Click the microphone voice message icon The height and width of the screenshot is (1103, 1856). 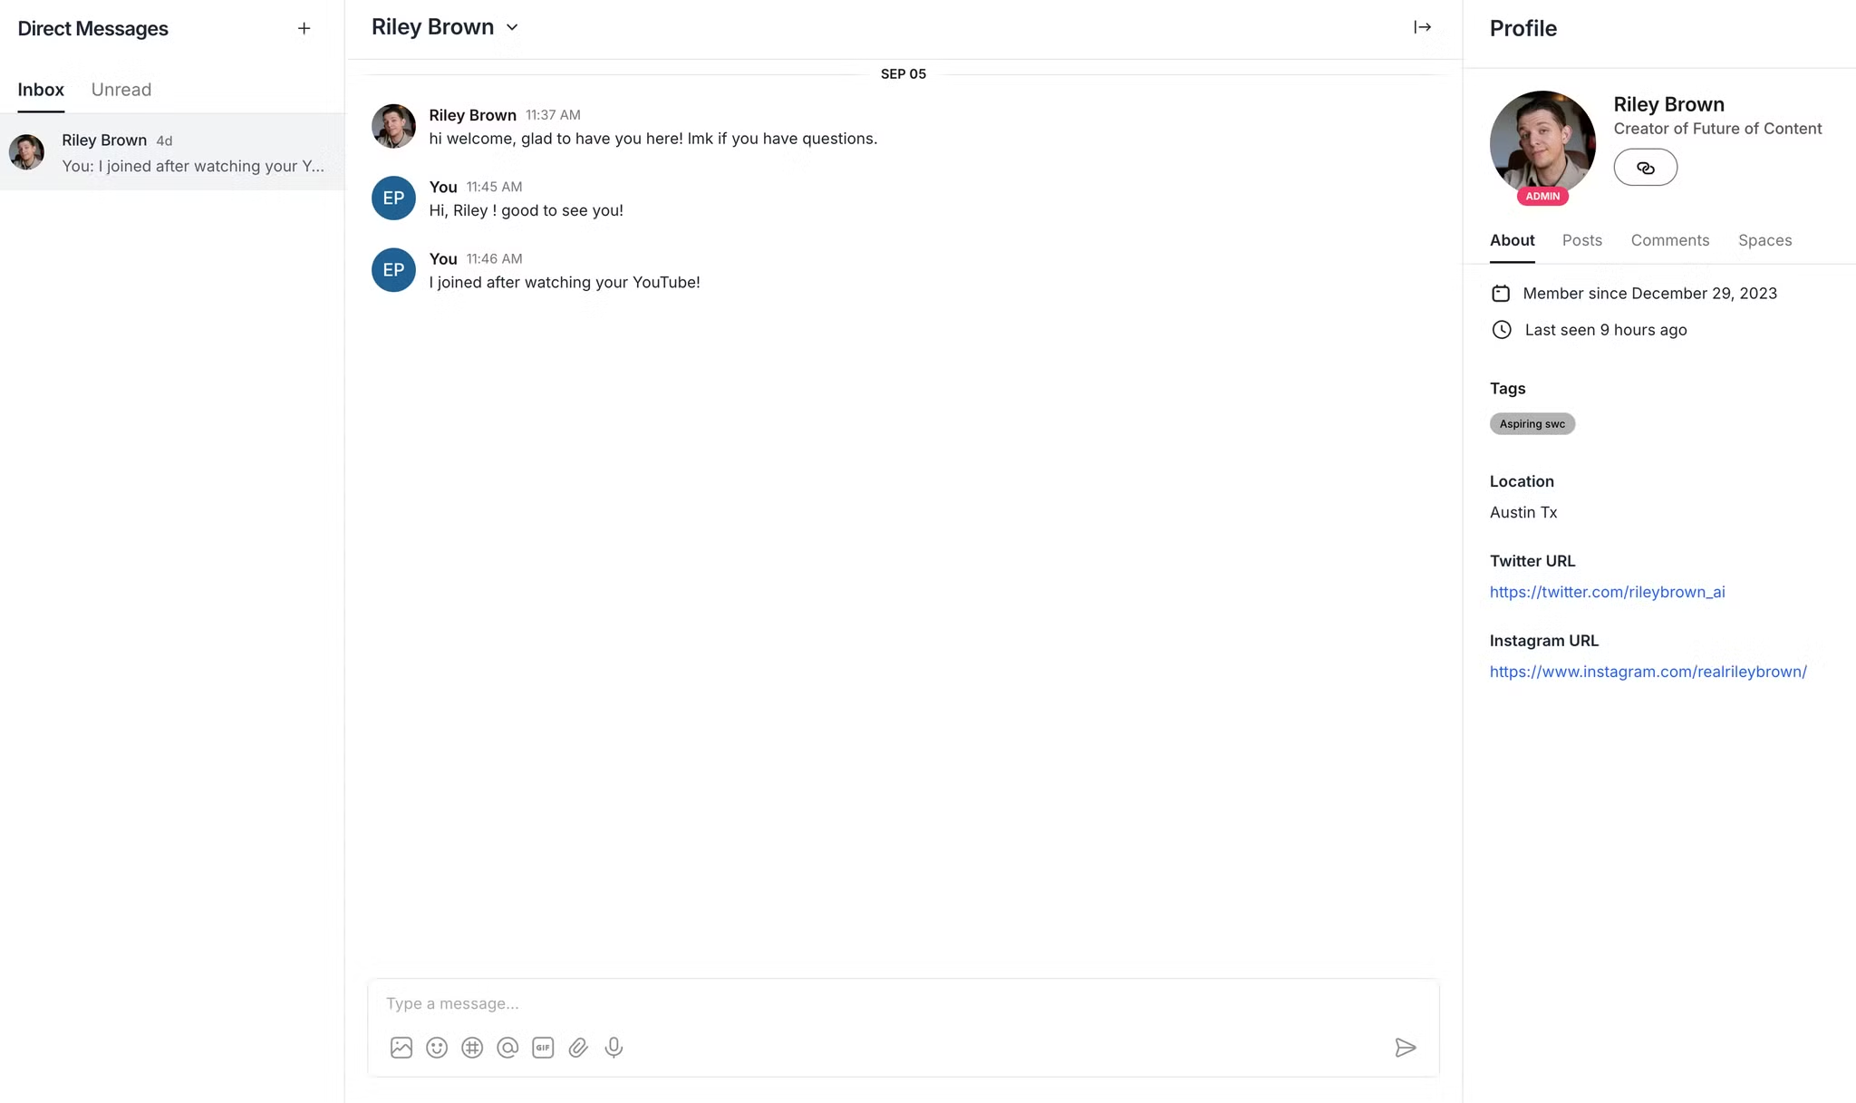[x=614, y=1048]
